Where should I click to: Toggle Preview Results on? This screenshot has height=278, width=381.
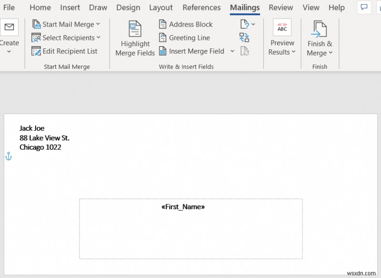pos(282,38)
